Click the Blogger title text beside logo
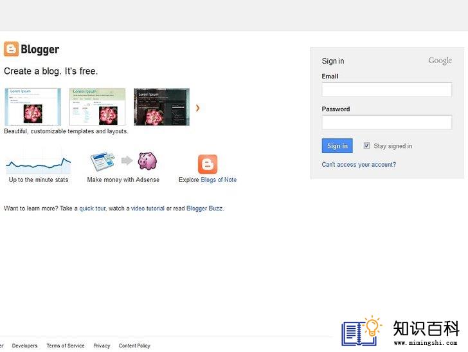This screenshot has width=468, height=352. pyautogui.click(x=40, y=50)
